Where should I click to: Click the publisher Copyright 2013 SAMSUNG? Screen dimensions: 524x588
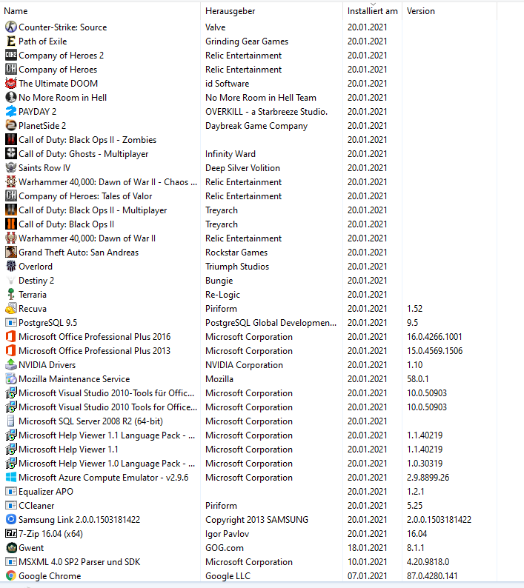tap(256, 519)
